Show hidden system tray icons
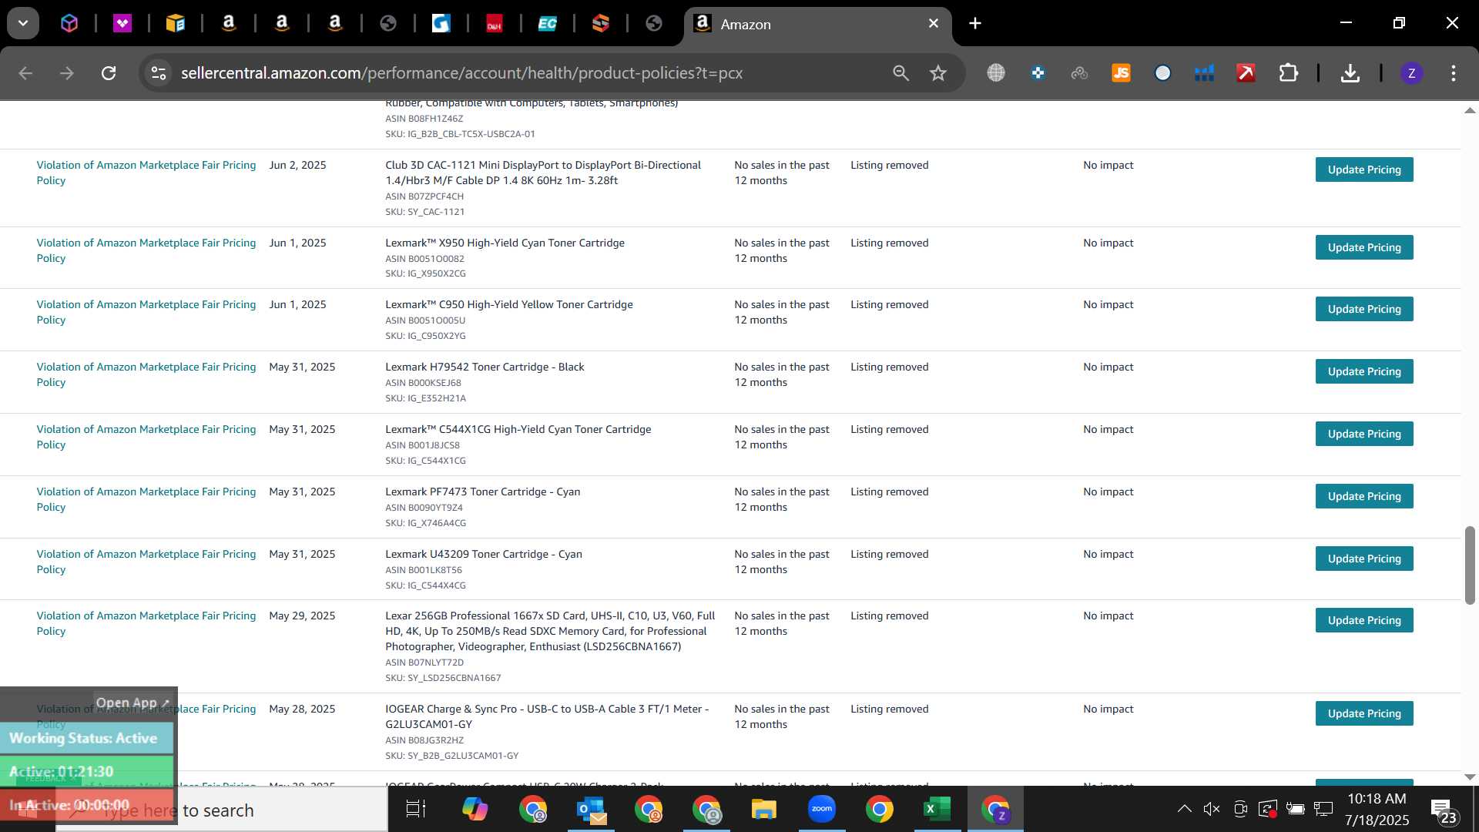 [1184, 809]
